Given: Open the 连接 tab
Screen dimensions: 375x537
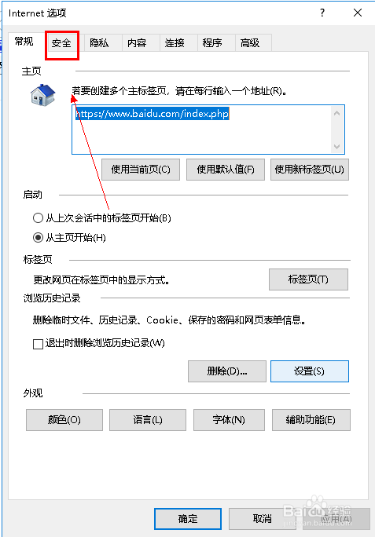Looking at the screenshot, I should tap(175, 43).
